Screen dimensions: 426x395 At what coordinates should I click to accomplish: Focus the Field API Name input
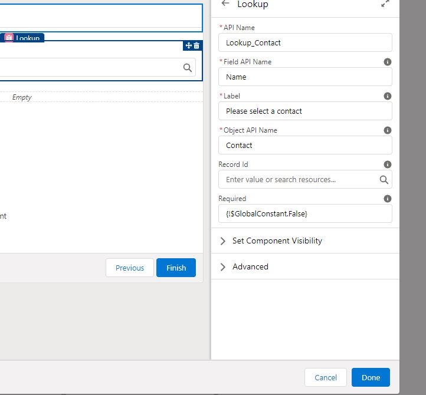click(x=305, y=77)
